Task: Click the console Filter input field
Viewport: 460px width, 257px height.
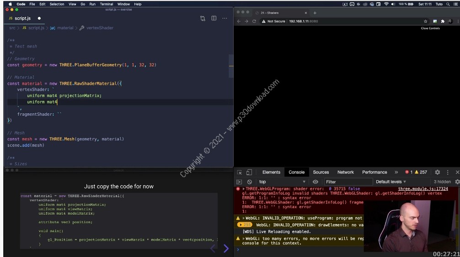Action: click(348, 182)
